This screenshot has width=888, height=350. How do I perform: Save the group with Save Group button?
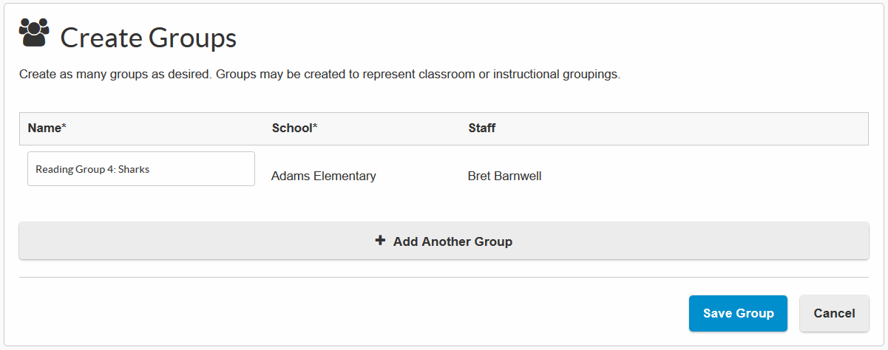pos(738,313)
